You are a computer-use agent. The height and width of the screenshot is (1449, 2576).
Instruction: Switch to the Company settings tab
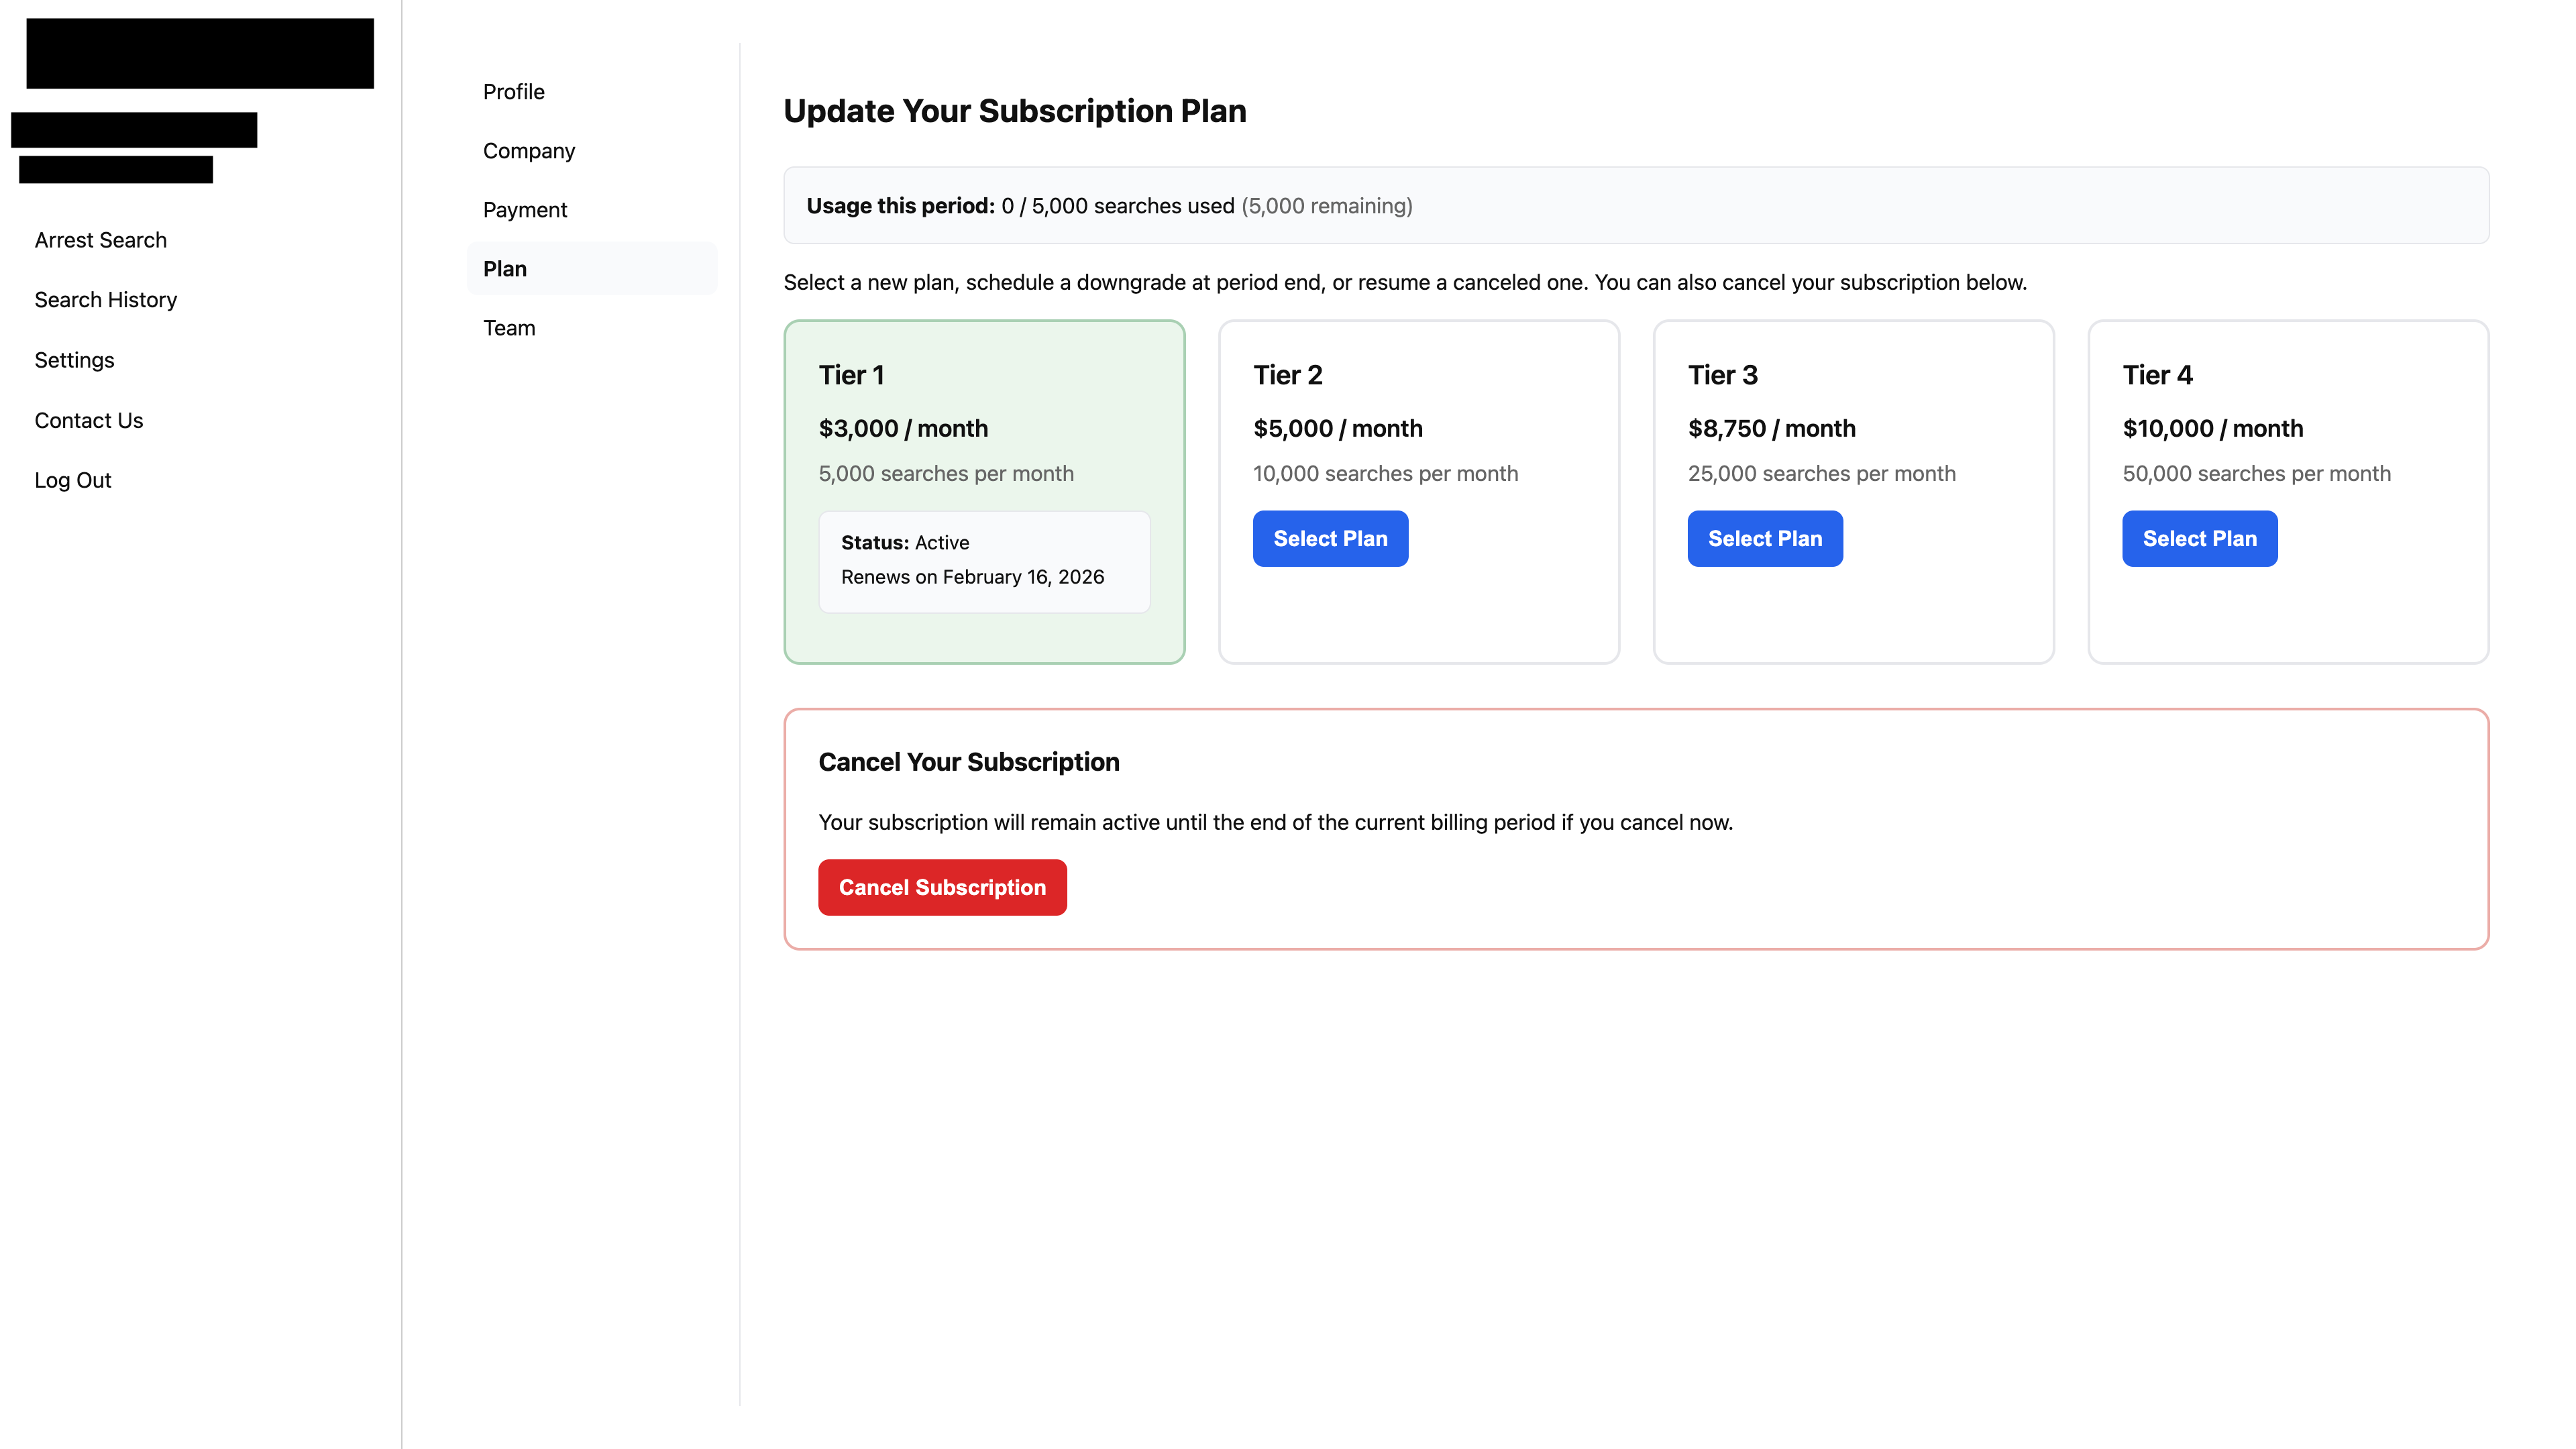click(528, 150)
